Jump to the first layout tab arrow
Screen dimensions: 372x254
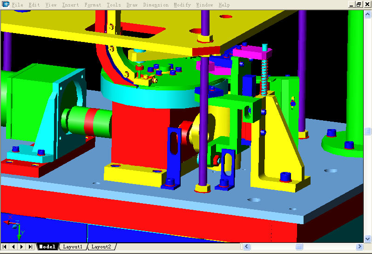click(5, 247)
